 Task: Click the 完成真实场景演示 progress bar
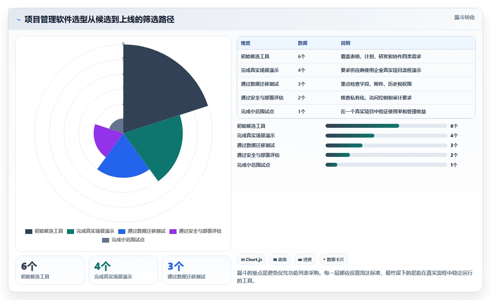(x=386, y=136)
